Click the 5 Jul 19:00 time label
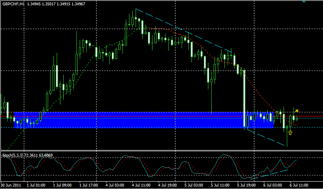This screenshot has height=189, width=323. pos(247,185)
